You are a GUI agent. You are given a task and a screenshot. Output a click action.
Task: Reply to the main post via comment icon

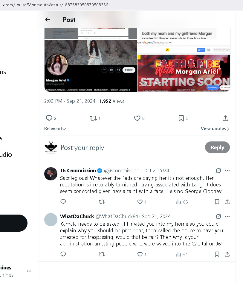pos(49,118)
